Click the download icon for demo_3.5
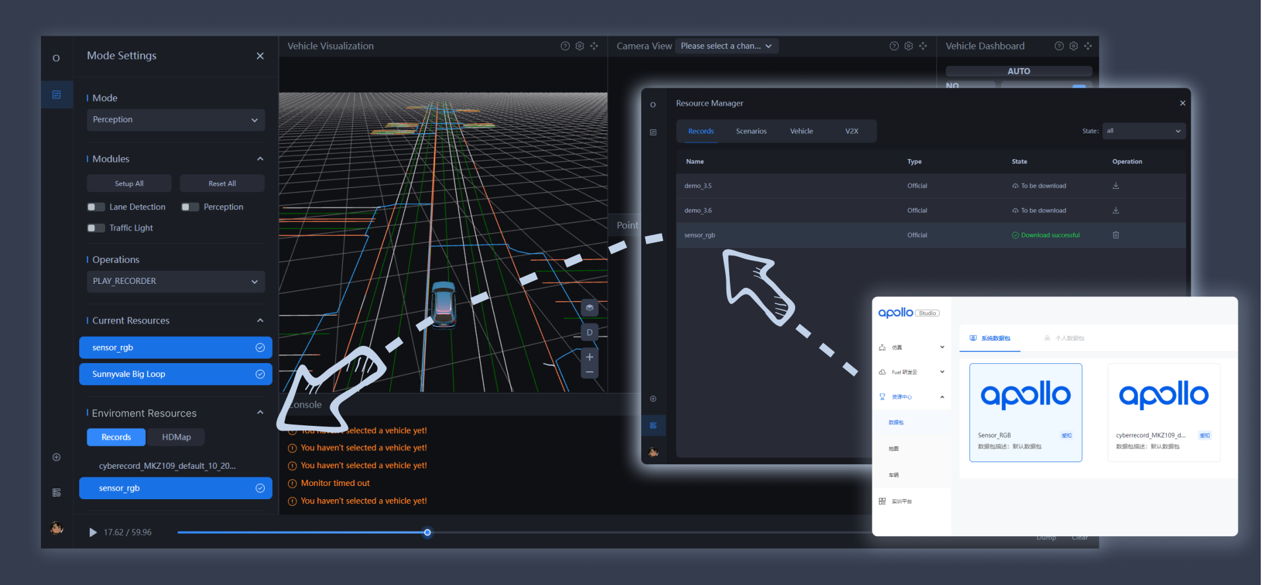Screen dimensions: 1268x585 [x=1115, y=186]
